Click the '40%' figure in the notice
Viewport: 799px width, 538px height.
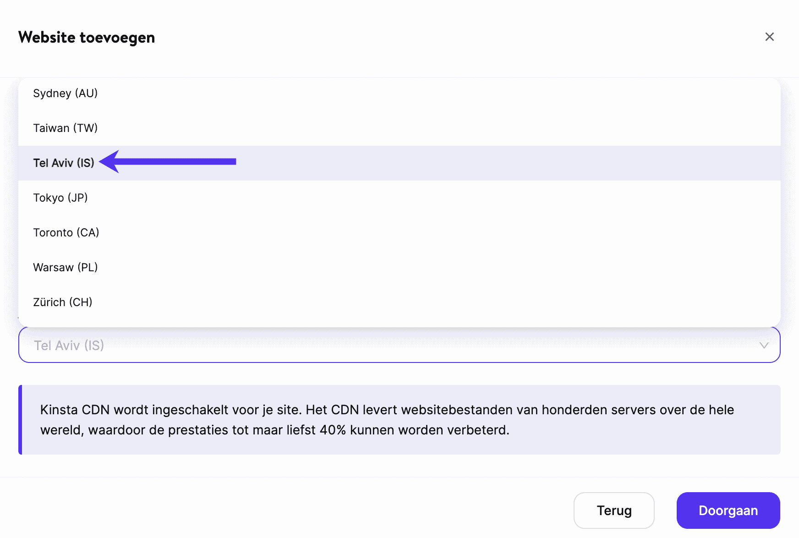333,430
